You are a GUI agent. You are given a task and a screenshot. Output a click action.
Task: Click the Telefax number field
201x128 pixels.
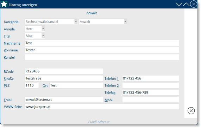151,92
